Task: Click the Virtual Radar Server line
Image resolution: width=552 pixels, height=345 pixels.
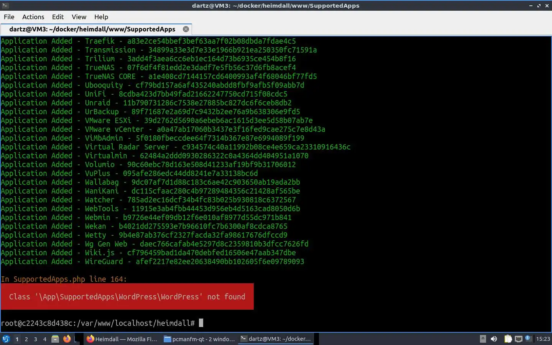Action: (x=176, y=147)
